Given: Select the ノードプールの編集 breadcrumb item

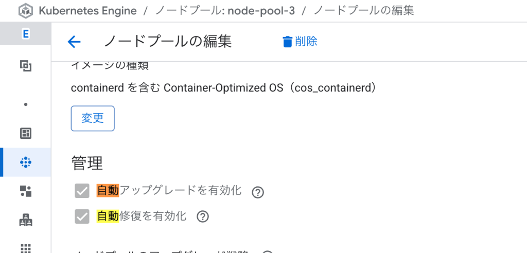Looking at the screenshot, I should click(x=364, y=11).
